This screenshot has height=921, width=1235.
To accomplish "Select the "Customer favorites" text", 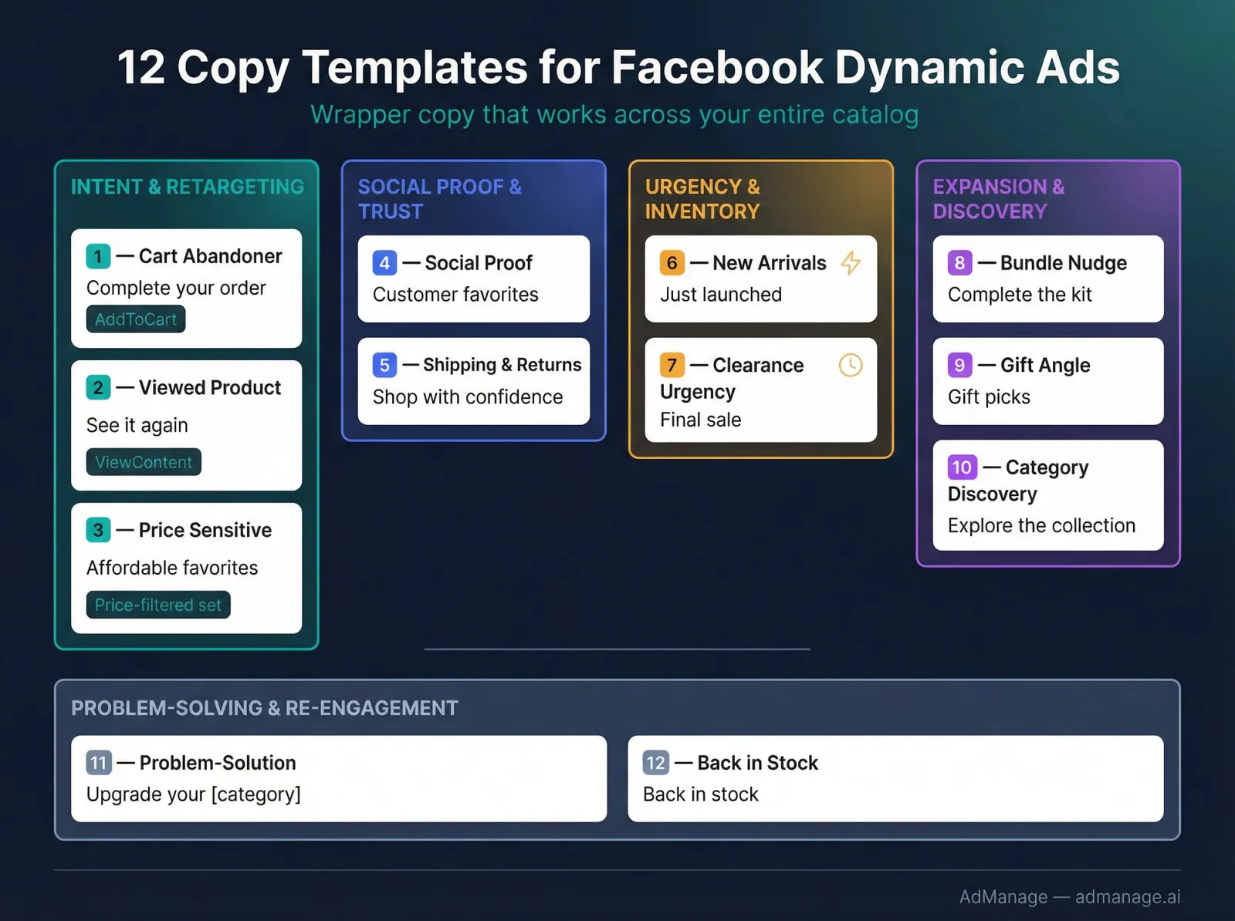I will [455, 295].
